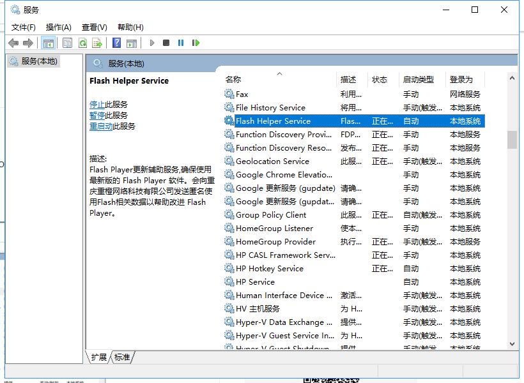The image size is (524, 383).
Task: Click the Export List icon
Action: tap(97, 43)
